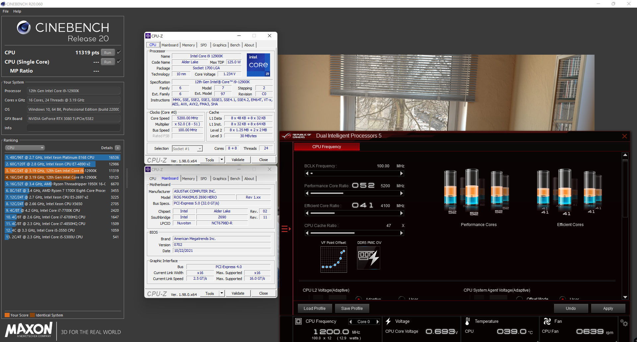Click the CPU Cache Ratio slider

[354, 233]
